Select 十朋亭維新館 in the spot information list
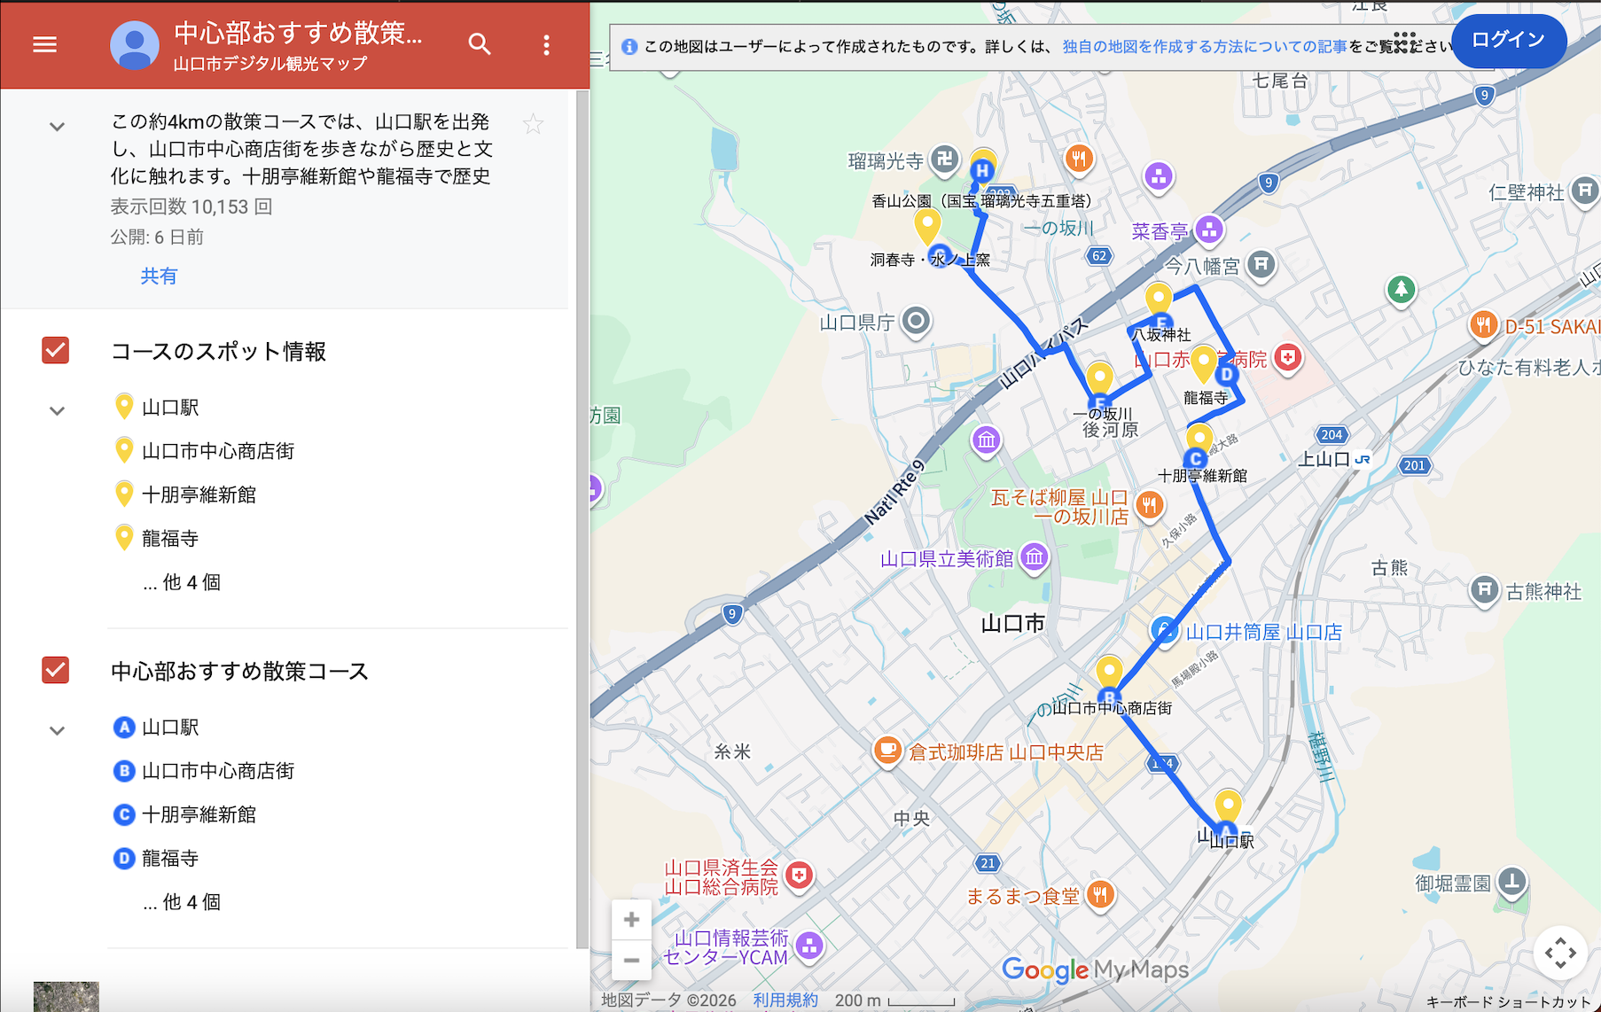The height and width of the screenshot is (1012, 1601). click(199, 494)
